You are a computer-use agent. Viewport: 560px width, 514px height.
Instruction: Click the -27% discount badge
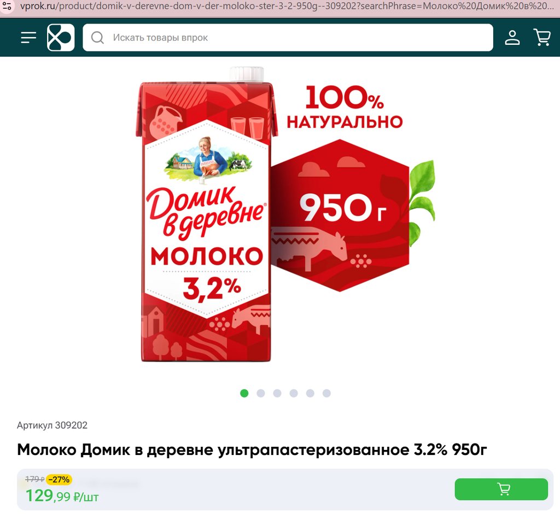(x=59, y=480)
